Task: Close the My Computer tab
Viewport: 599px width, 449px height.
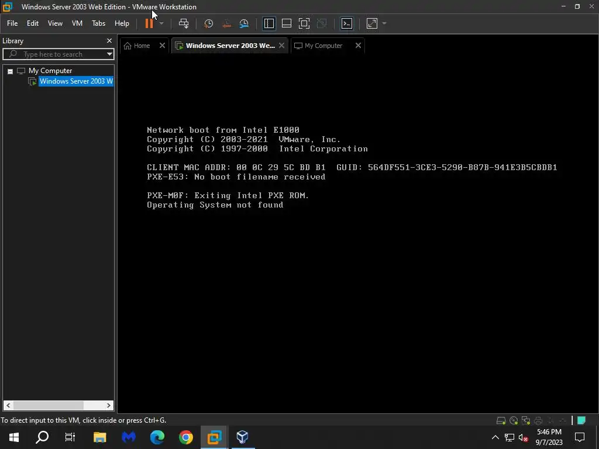Action: click(x=358, y=46)
